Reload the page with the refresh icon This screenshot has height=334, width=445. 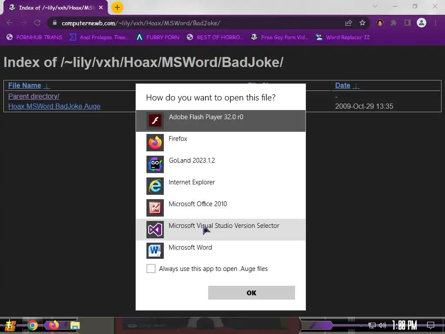tap(37, 23)
